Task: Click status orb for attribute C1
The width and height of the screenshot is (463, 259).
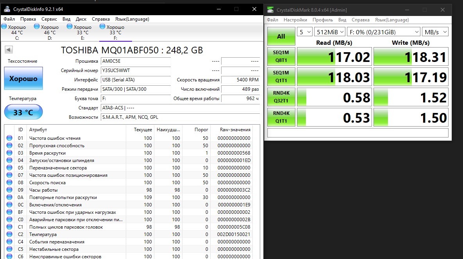Action: [x=9, y=227]
